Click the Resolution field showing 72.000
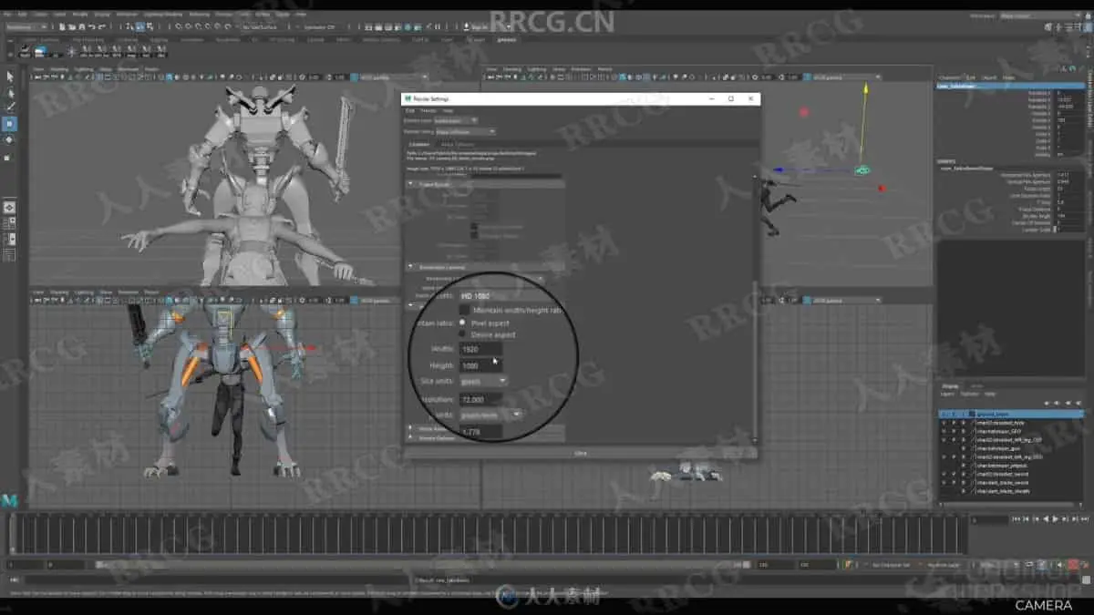This screenshot has height=615, width=1094. click(480, 399)
